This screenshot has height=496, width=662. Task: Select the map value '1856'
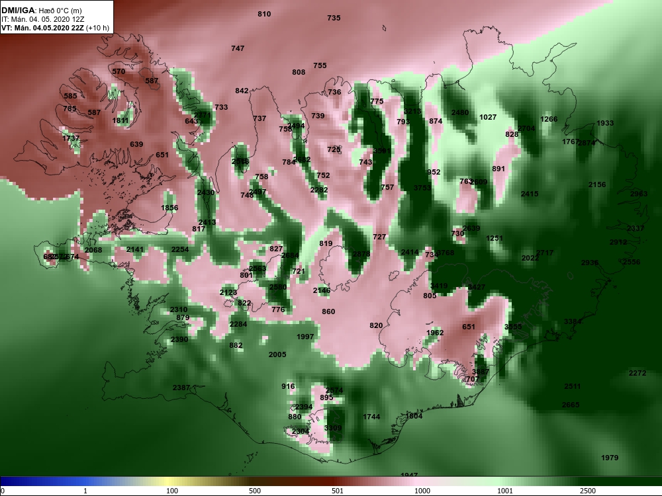[169, 208]
